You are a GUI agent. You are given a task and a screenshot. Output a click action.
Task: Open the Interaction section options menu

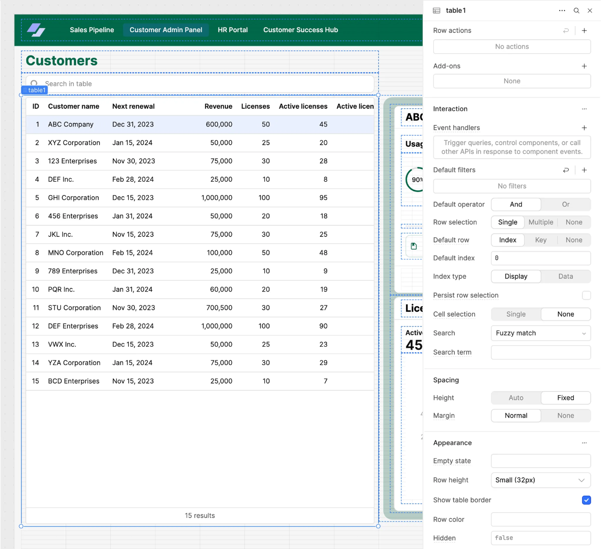point(584,109)
